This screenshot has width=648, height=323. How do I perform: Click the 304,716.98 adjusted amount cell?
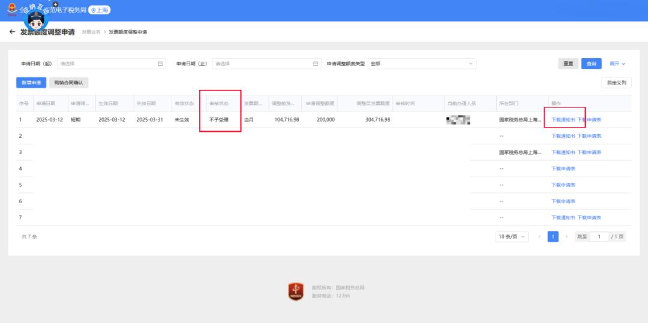(377, 120)
